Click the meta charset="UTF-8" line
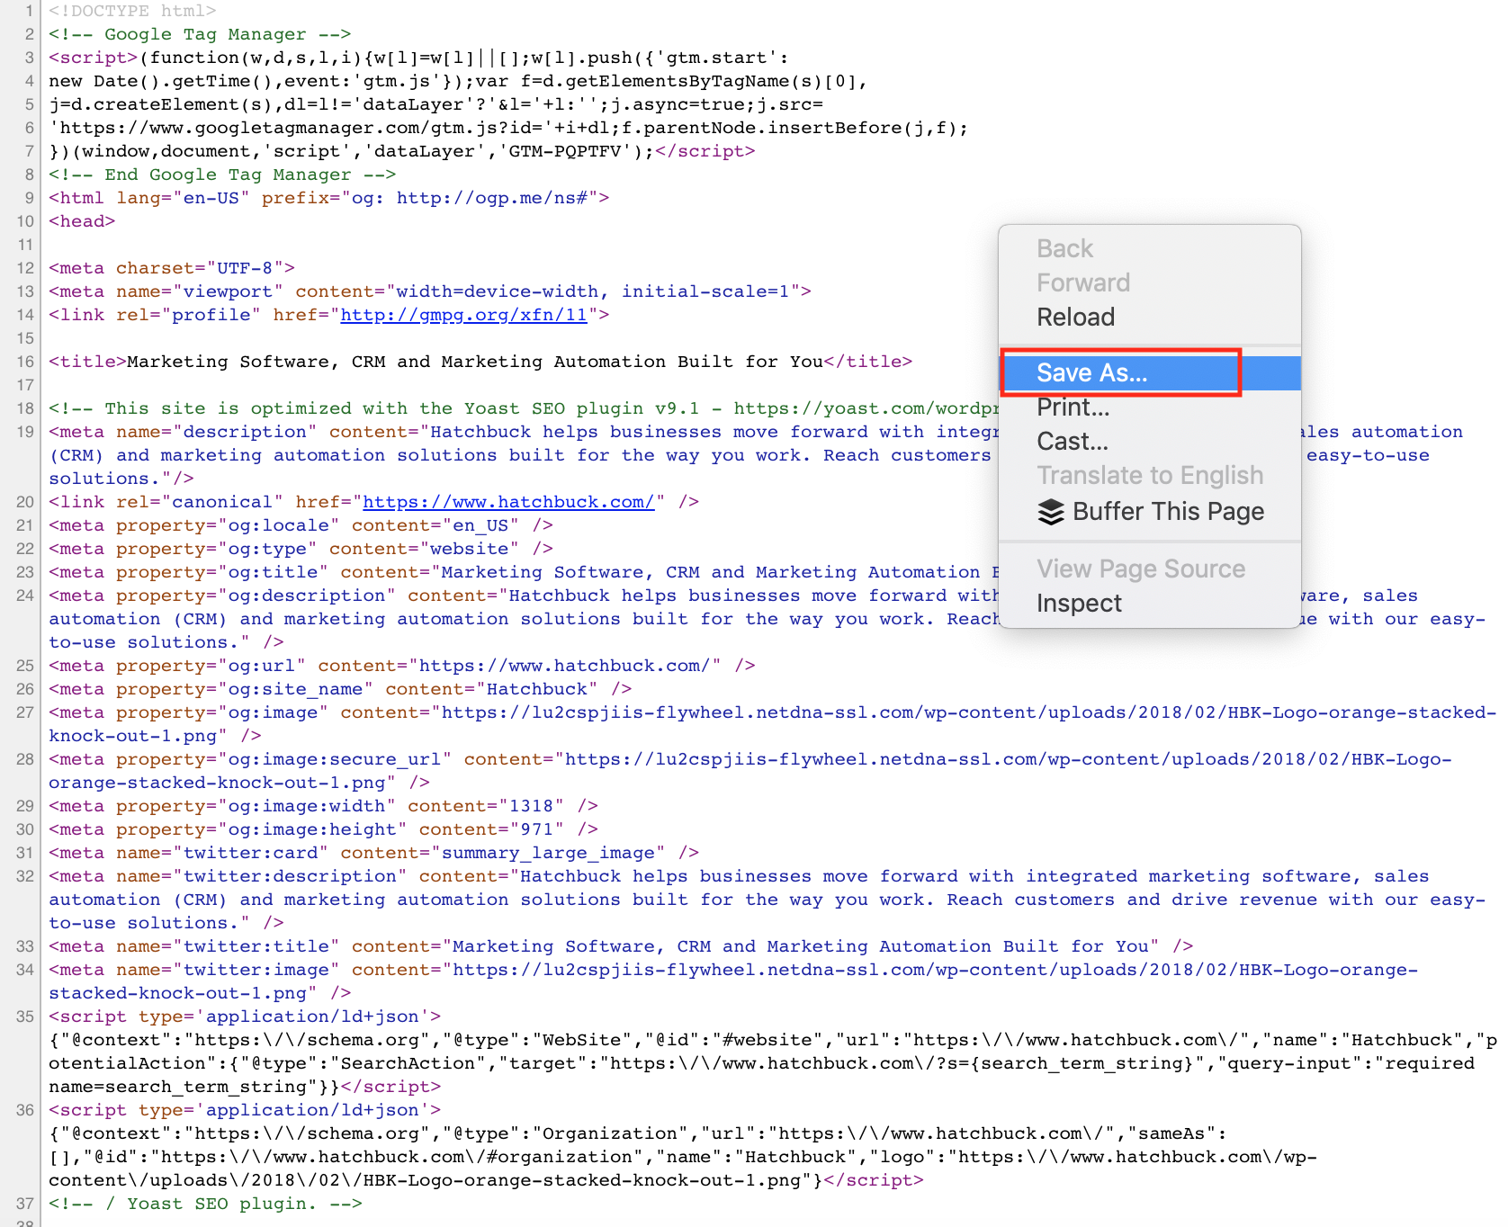1508x1227 pixels. click(172, 268)
